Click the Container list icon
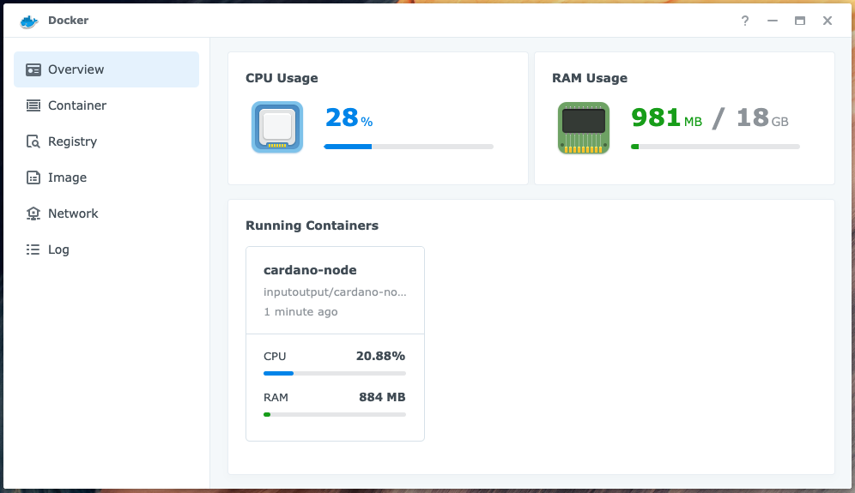The height and width of the screenshot is (493, 855). coord(33,105)
